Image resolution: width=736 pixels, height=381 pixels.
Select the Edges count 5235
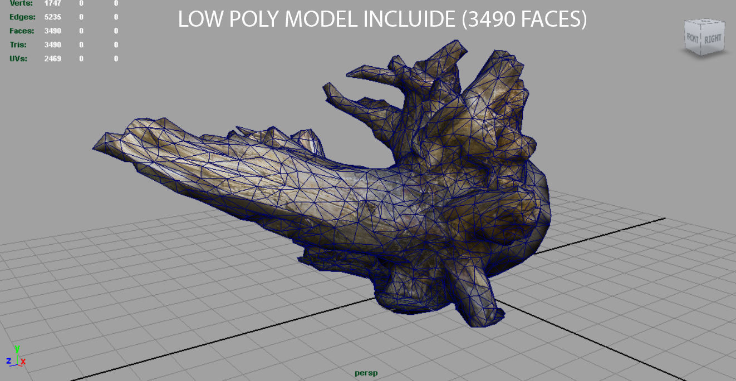pyautogui.click(x=52, y=17)
